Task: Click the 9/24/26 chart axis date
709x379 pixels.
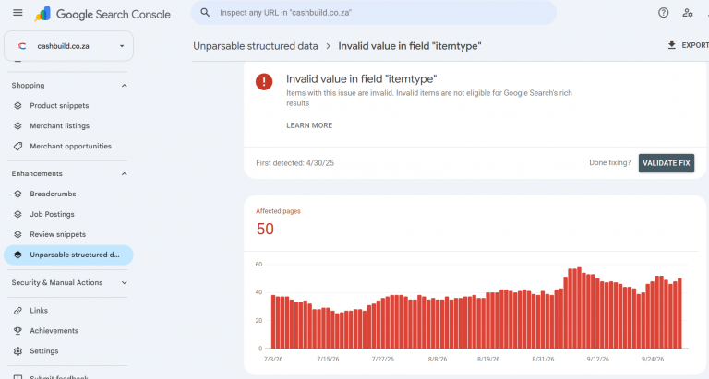Action: (x=653, y=359)
